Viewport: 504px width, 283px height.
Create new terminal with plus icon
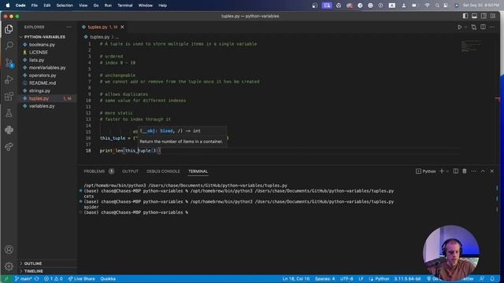pyautogui.click(x=442, y=171)
